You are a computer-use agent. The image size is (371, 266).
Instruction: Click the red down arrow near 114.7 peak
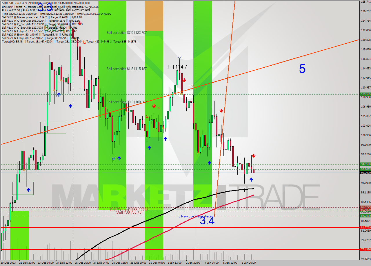point(184,80)
